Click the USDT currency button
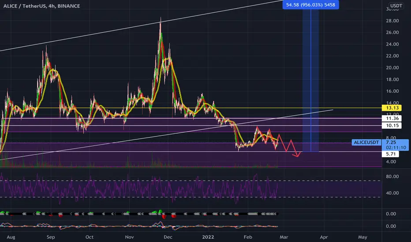411x242 pixels. [x=396, y=5]
